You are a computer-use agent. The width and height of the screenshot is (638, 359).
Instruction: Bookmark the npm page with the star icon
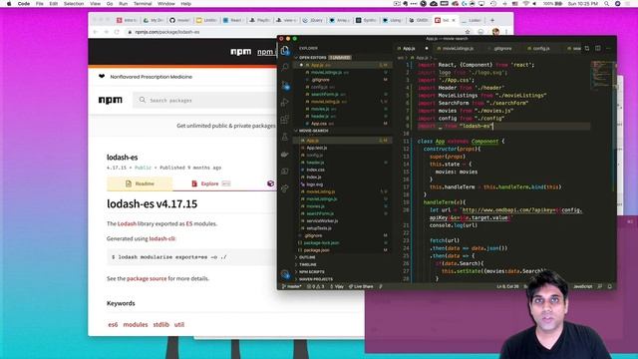click(468, 32)
